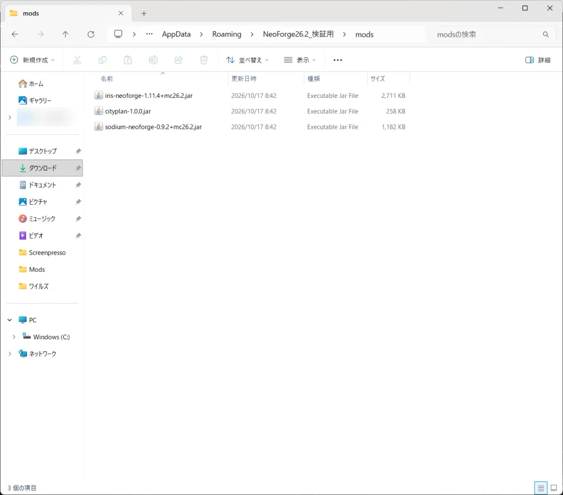563x495 pixels.
Task: Expand breadcrumb chevron after Roaming
Action: click(x=252, y=35)
